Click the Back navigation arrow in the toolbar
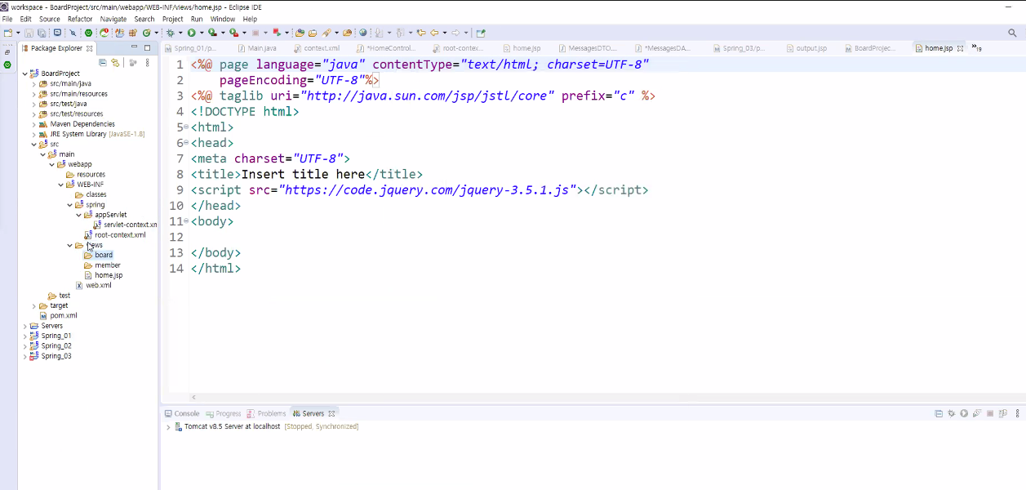The width and height of the screenshot is (1026, 490). click(x=433, y=33)
